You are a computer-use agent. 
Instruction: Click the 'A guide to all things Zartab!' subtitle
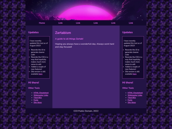pyautogui.click(x=69, y=39)
